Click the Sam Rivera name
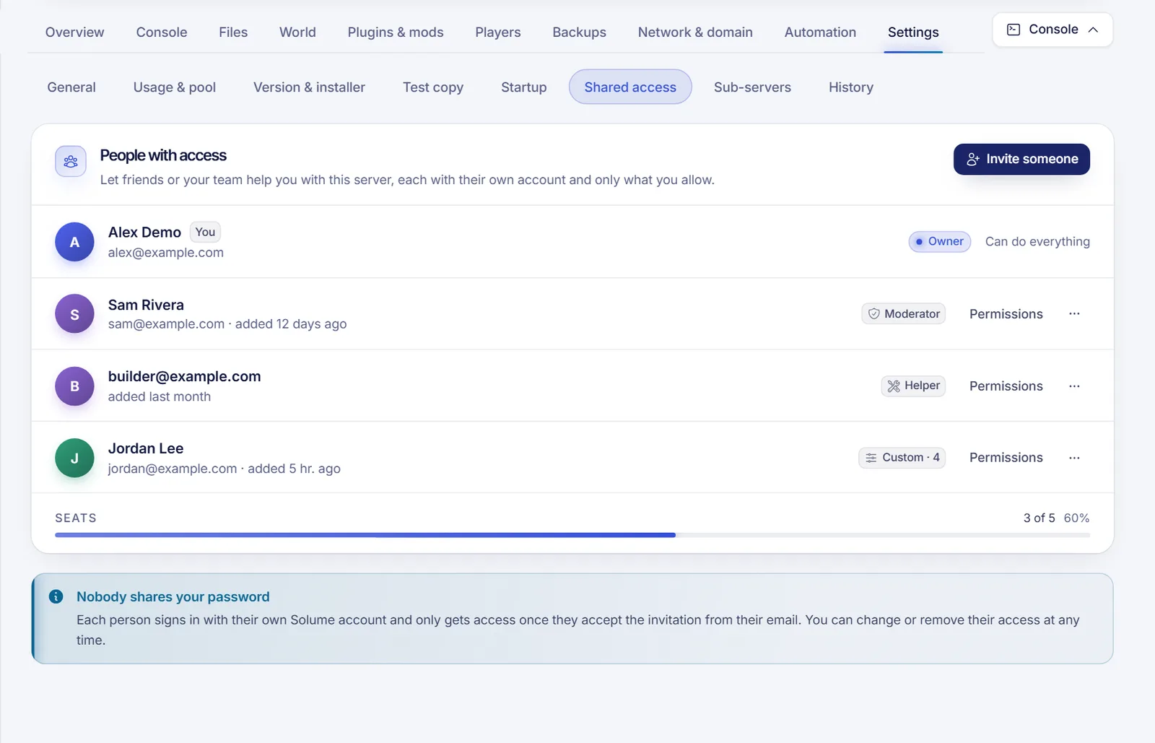Viewport: 1155px width, 743px height. [146, 305]
